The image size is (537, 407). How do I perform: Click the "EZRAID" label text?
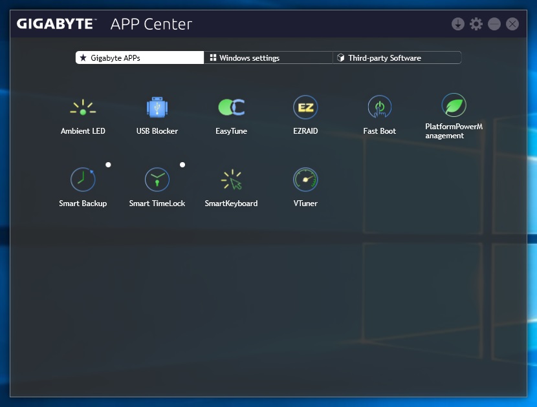click(x=305, y=131)
